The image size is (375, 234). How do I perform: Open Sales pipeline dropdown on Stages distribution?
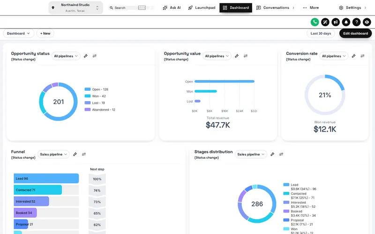[251, 154]
